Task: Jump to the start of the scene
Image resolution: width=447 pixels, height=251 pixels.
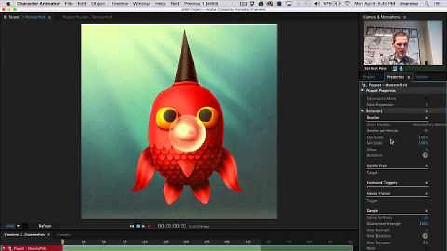Action: point(132,226)
